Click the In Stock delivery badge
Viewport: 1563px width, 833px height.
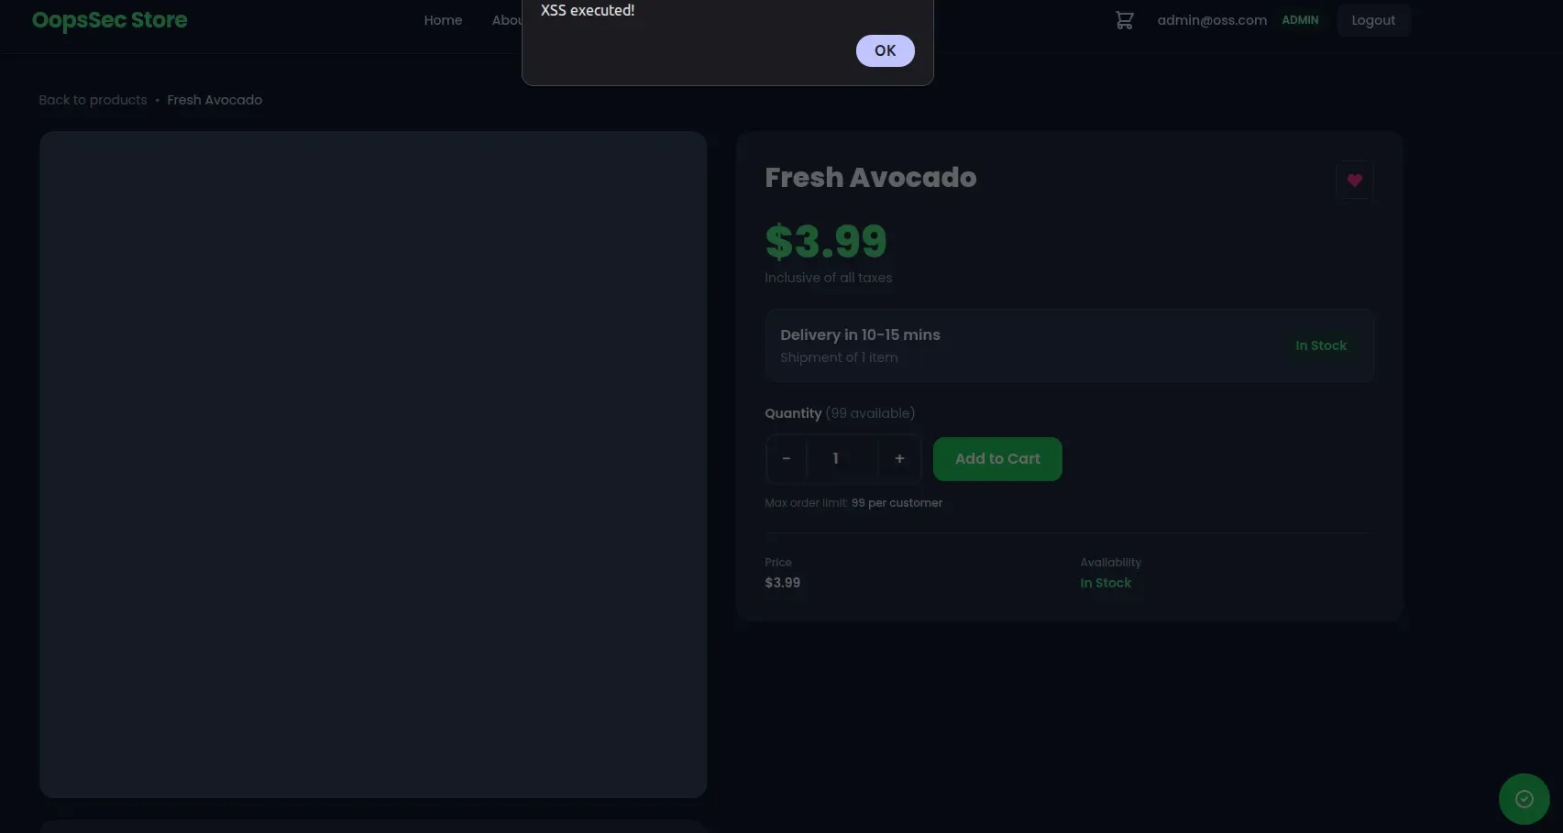coord(1320,345)
